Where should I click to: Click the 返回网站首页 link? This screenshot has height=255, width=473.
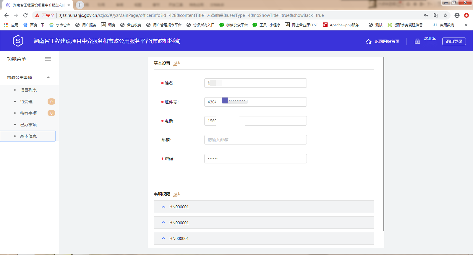(387, 41)
